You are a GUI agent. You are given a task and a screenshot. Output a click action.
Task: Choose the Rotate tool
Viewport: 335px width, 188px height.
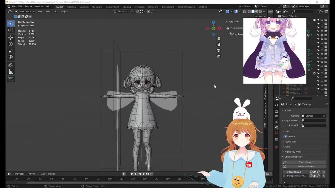(x=10, y=44)
